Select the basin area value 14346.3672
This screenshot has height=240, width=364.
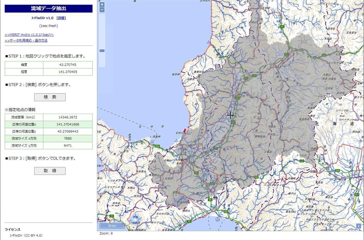[x=68, y=117]
